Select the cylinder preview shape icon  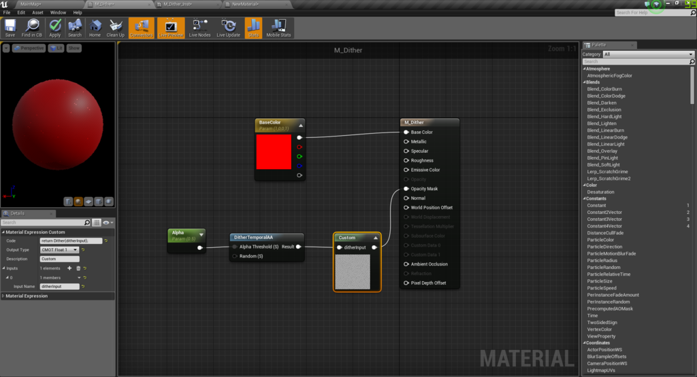(x=68, y=202)
